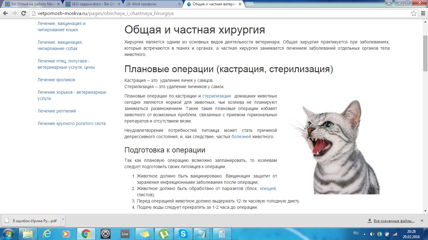
Task: Open the Chrome menu hamburger icon
Action: coord(423,13)
